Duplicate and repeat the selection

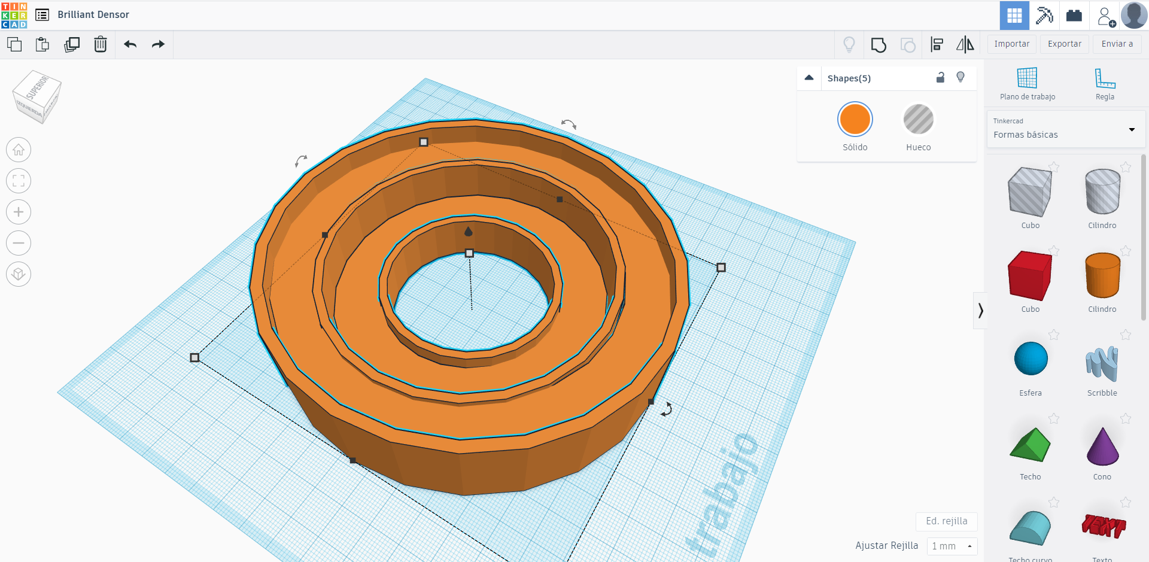point(72,44)
